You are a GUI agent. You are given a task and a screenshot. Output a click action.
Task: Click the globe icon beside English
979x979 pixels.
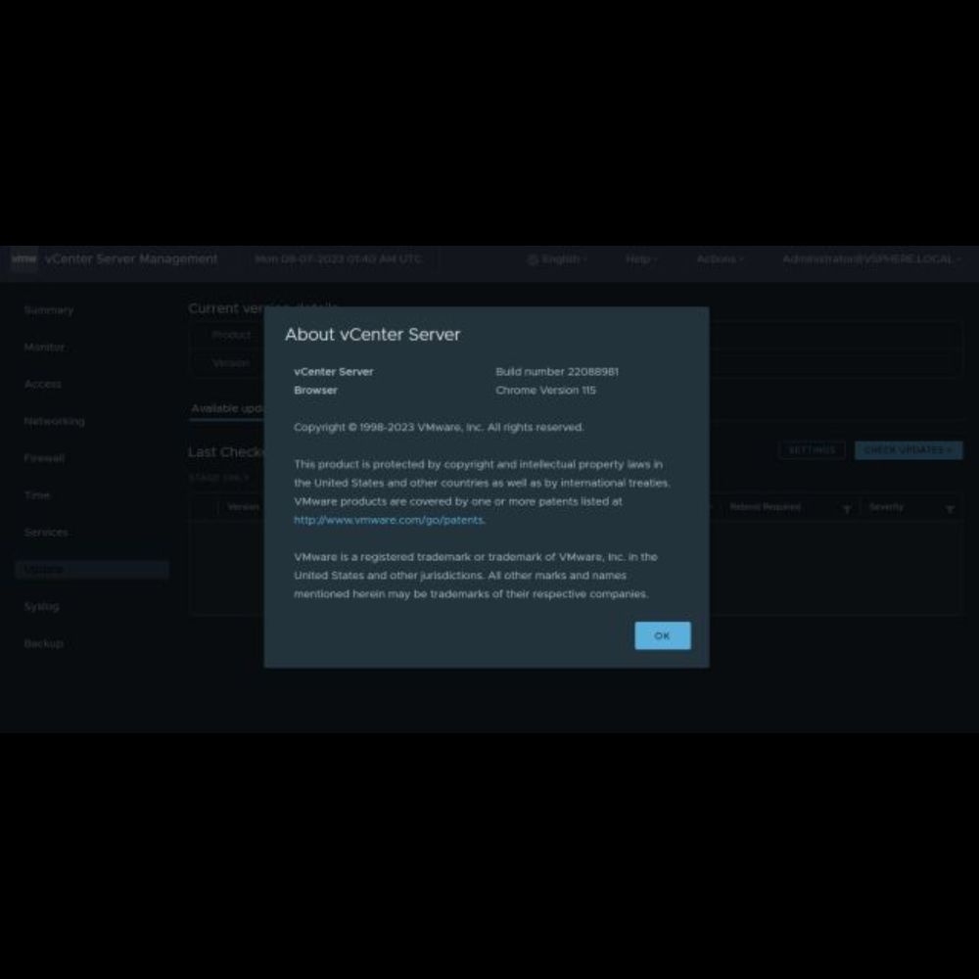point(533,259)
